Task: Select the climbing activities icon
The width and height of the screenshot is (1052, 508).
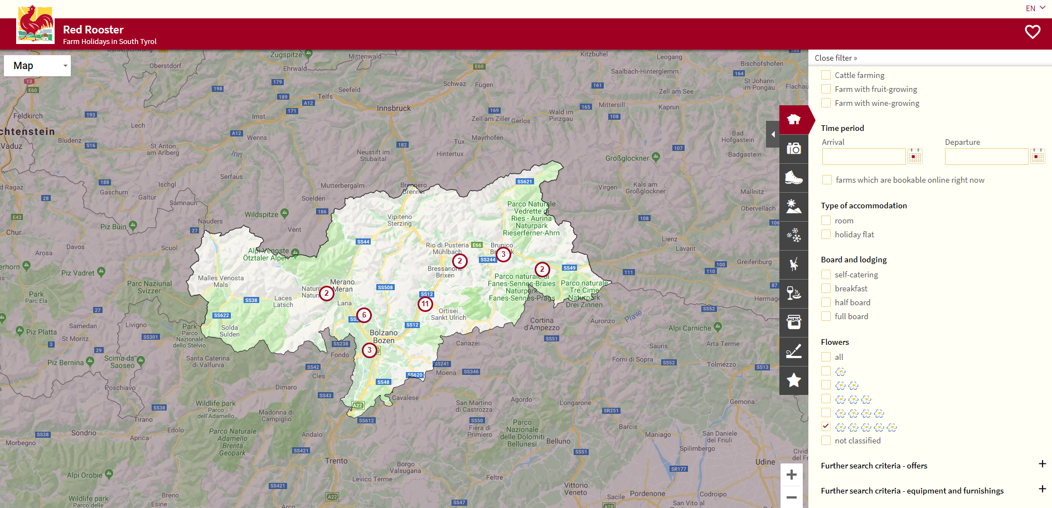Action: click(794, 265)
